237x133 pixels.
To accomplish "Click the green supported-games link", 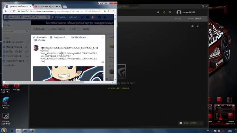I will [x=118, y=88].
